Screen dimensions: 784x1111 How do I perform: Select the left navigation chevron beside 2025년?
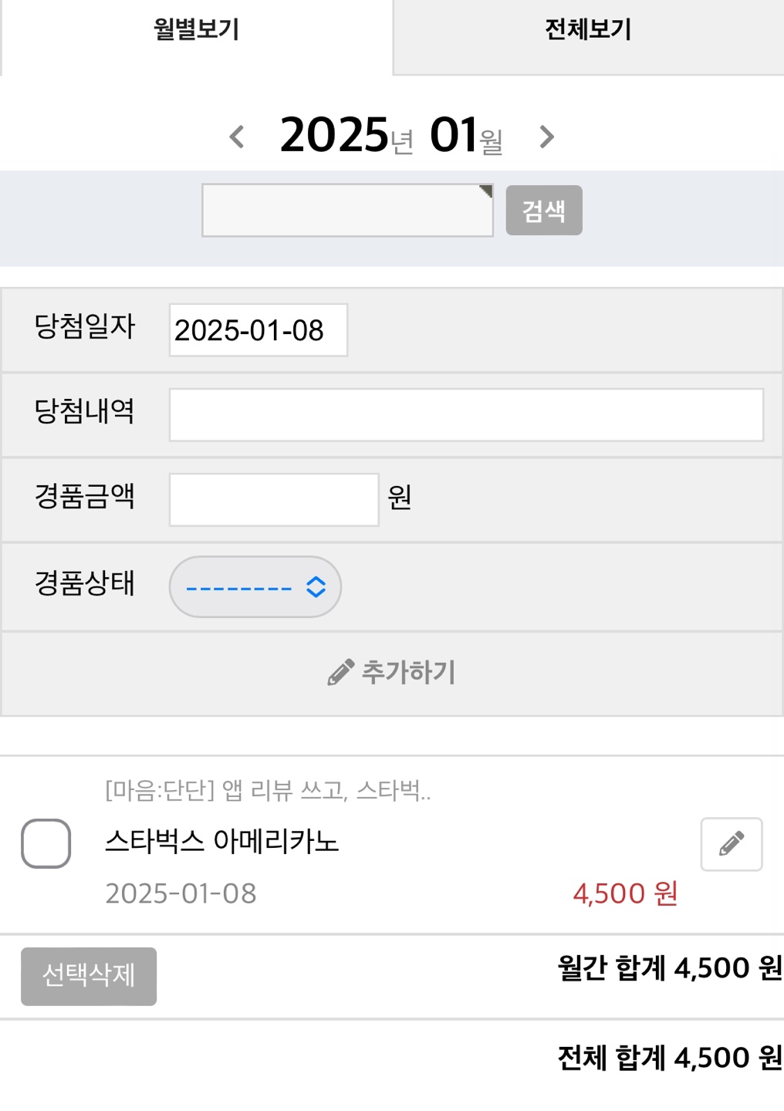pos(236,137)
